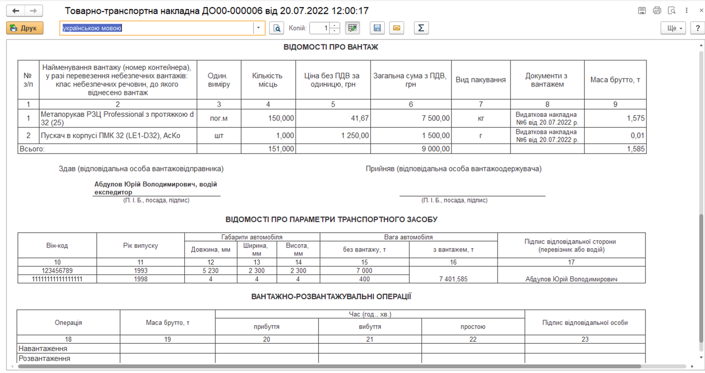Toggle document editing mode icon
This screenshot has width=705, height=373.
pos(352,28)
